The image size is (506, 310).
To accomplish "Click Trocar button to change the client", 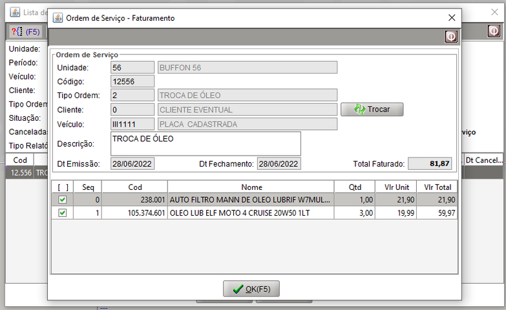I will click(372, 109).
